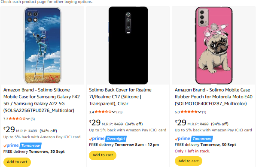Image resolution: width=256 pixels, height=167 pixels.
Task: Open the Samsung Galaxy F42 sky ladder case image
Action: click(43, 46)
